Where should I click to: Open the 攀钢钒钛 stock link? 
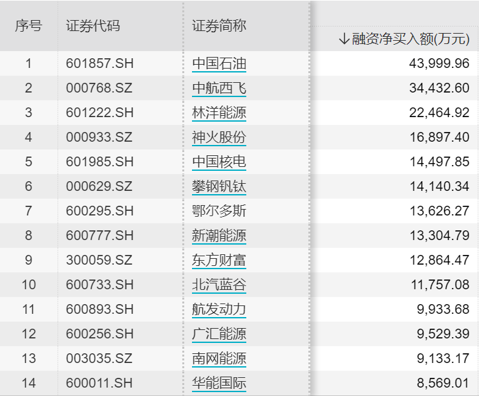tap(219, 186)
